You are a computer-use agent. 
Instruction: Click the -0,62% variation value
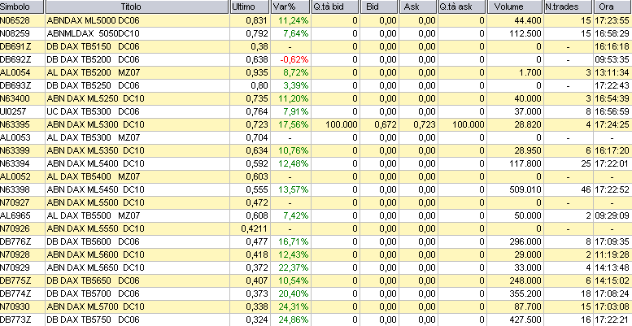(294, 59)
